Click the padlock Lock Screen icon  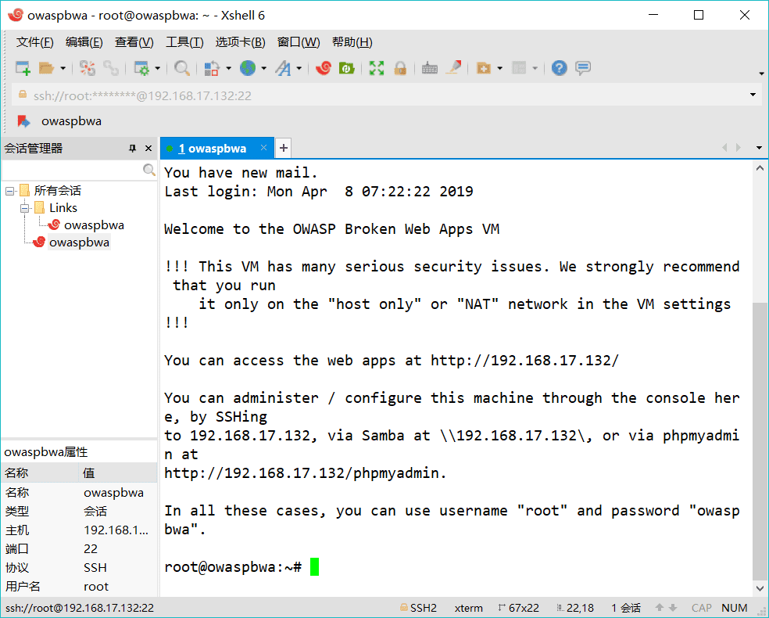pos(401,68)
